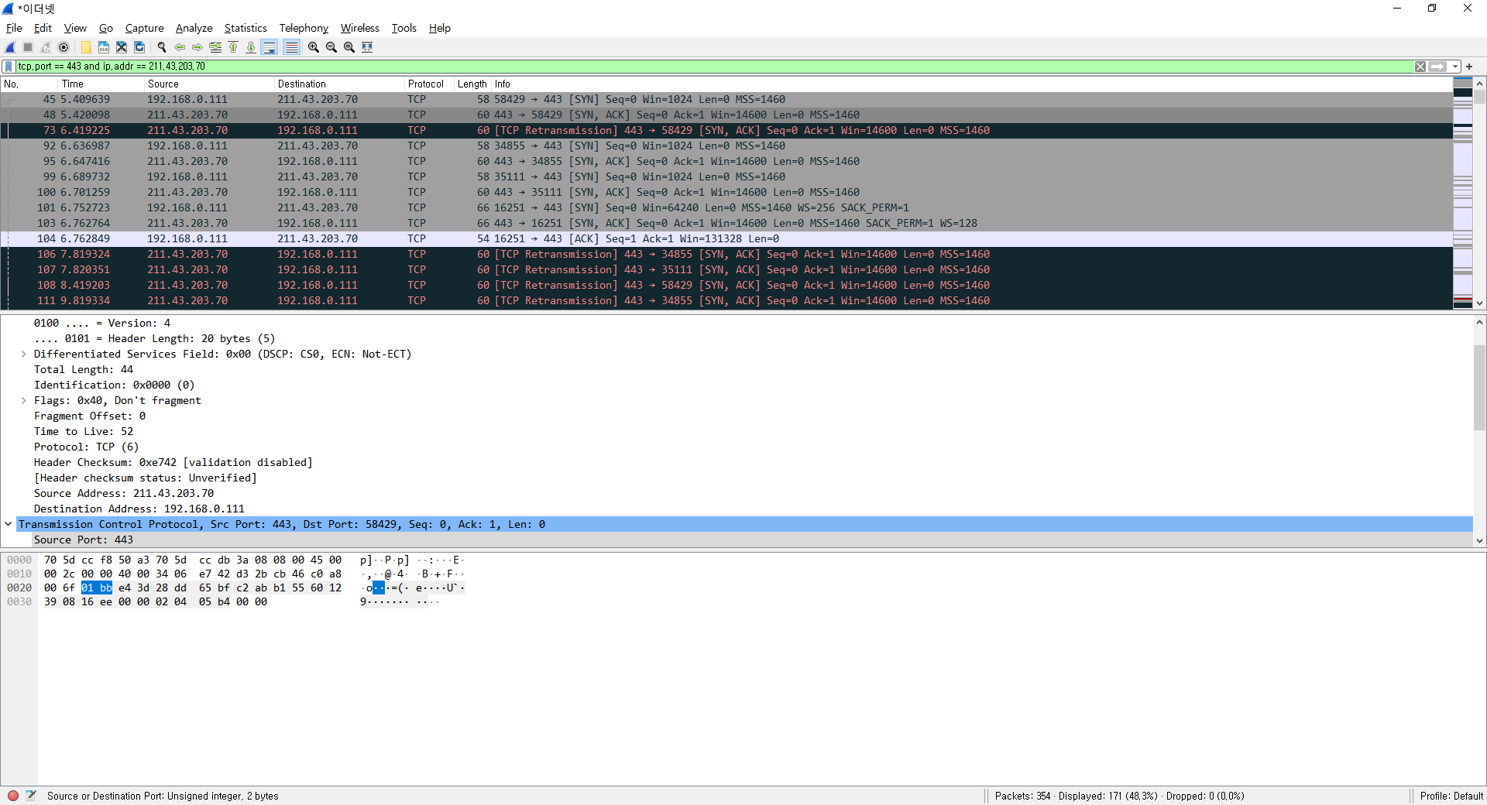Open the Analyze menu
Image resolution: width=1487 pixels, height=805 pixels.
point(194,28)
